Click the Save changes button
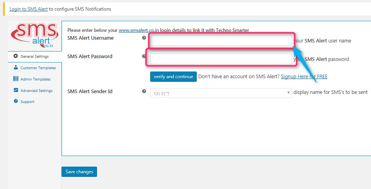371x189 pixels. (x=79, y=172)
